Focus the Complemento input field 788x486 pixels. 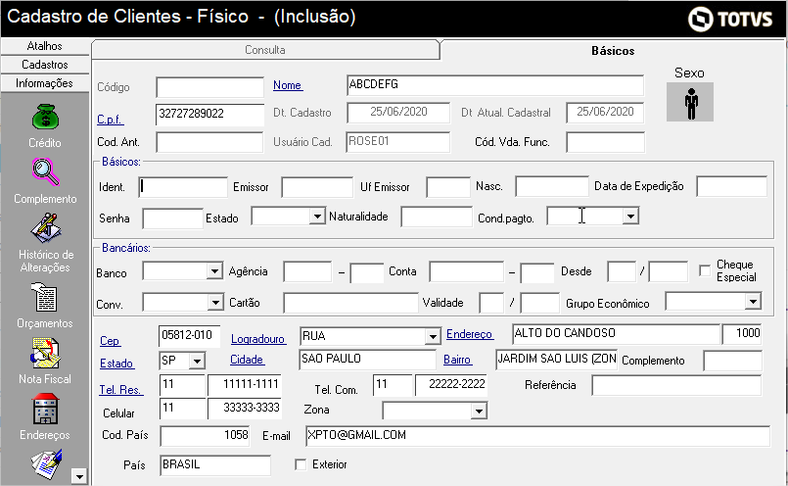(733, 361)
